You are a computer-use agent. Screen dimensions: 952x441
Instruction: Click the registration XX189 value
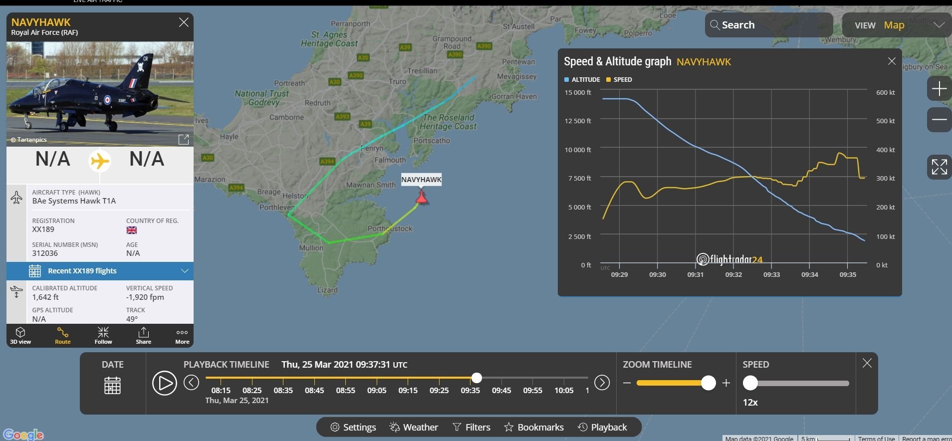pos(43,229)
